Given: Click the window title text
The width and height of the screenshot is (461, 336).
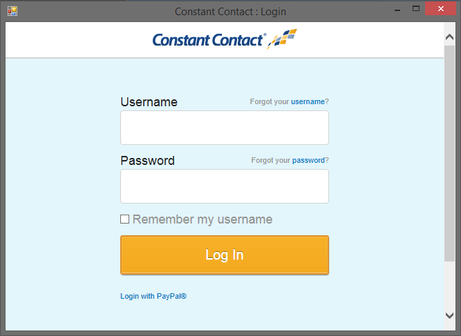Looking at the screenshot, I should [230, 11].
